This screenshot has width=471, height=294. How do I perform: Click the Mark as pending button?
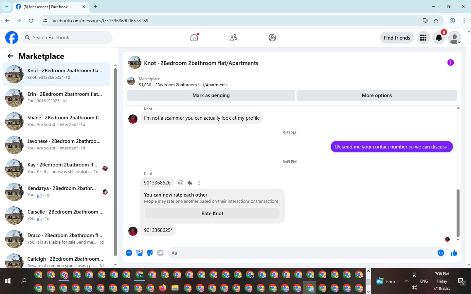click(x=211, y=95)
